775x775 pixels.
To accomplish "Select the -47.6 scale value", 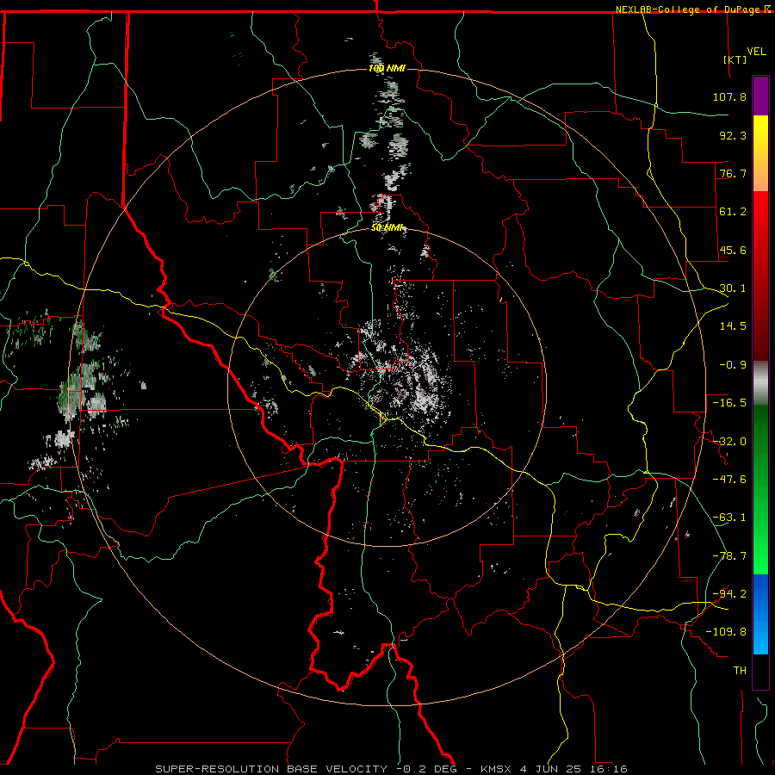I will [x=729, y=479].
